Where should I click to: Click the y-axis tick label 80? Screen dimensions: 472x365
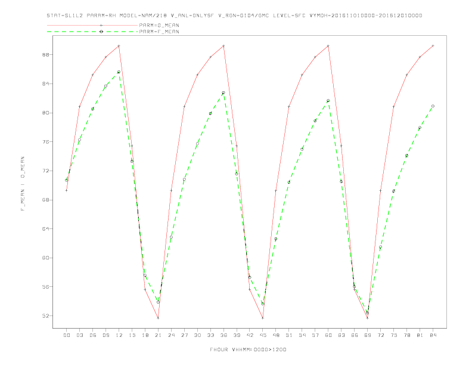(x=45, y=113)
